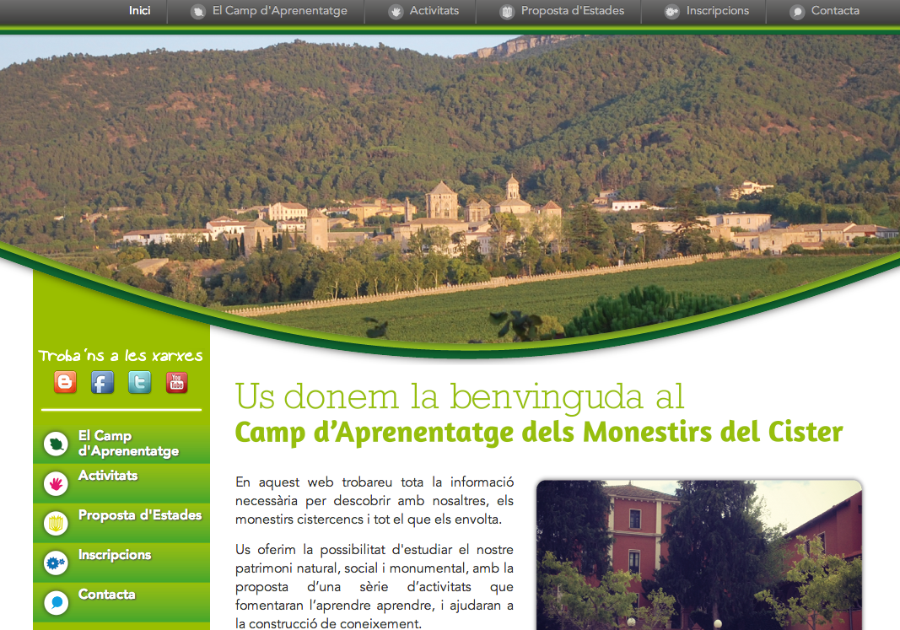Click the blue gears icon in sidebar

[x=56, y=563]
